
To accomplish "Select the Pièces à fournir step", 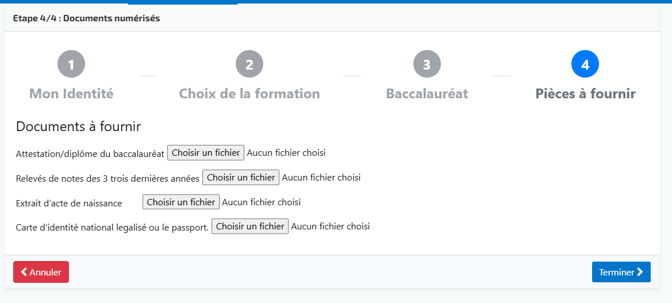I will pyautogui.click(x=585, y=94).
